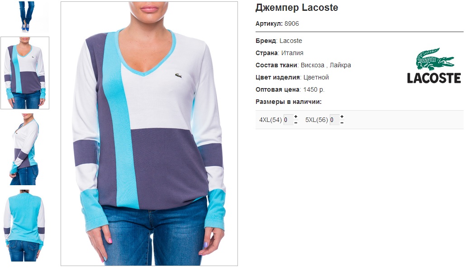The image size is (465, 271).
Task: Click the 'Состав ткани' fabric composition line
Action: (x=303, y=65)
